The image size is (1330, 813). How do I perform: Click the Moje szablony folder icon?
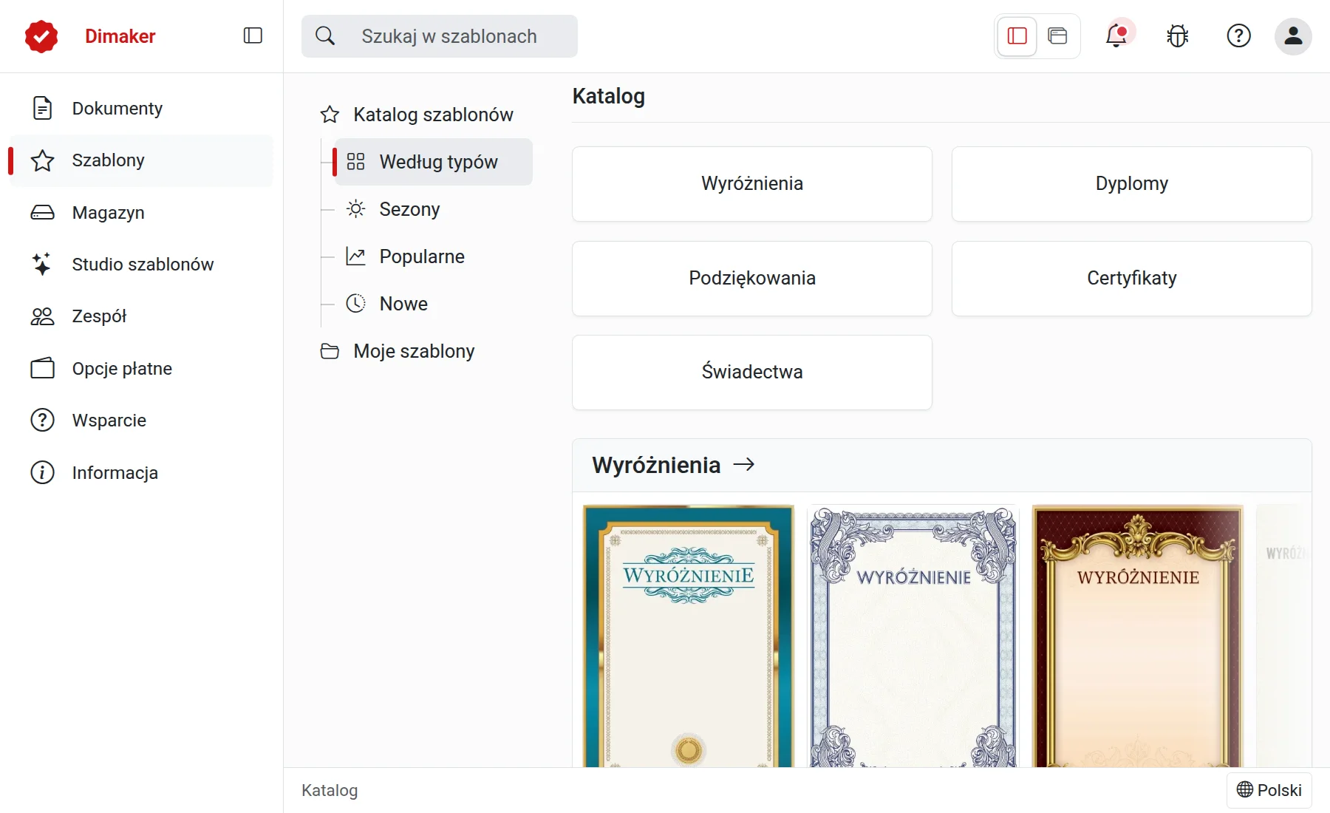coord(330,351)
